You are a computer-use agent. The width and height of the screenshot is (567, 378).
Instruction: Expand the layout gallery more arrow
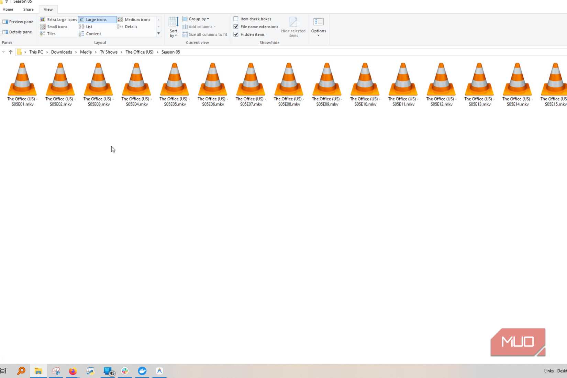click(x=158, y=34)
